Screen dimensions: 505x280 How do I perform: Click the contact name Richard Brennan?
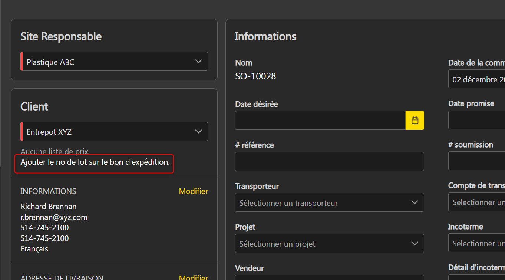pos(49,207)
